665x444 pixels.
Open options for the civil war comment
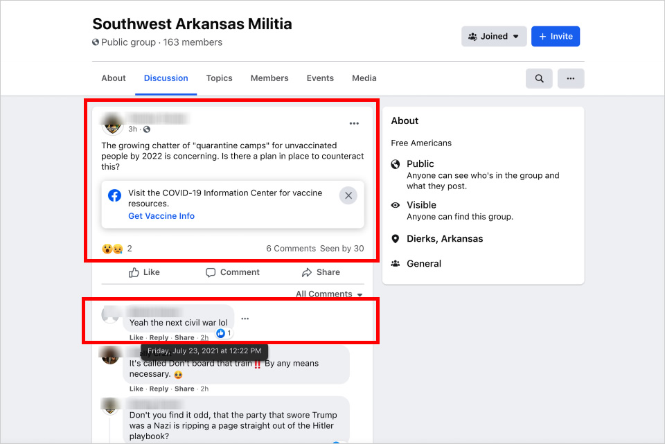pyautogui.click(x=245, y=319)
